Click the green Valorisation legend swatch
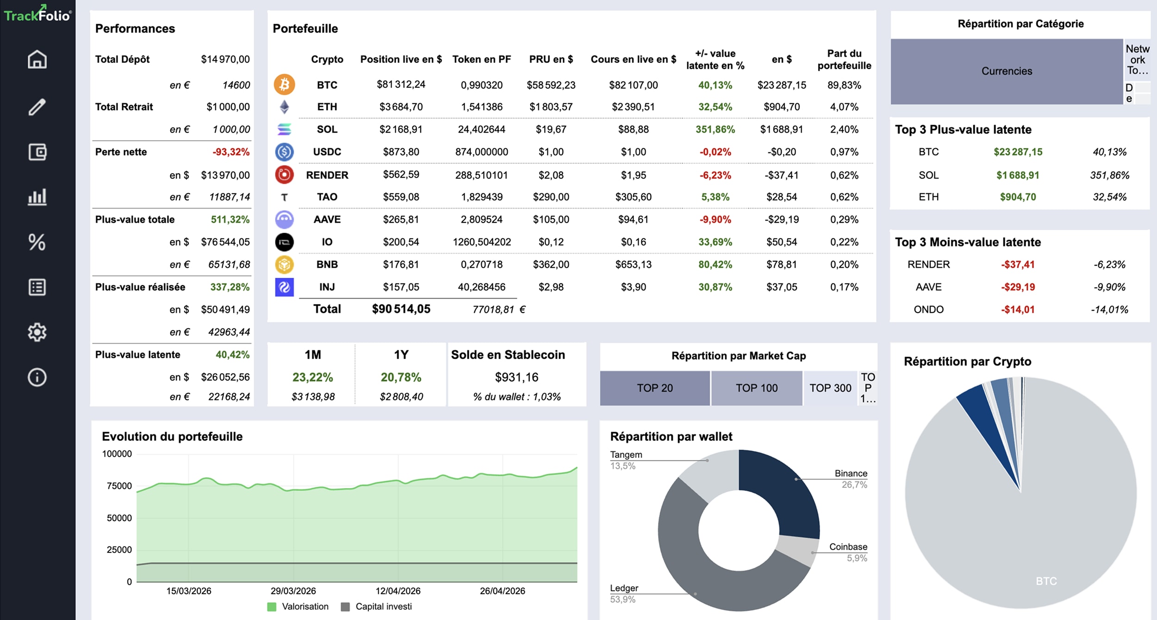Viewport: 1157px width, 620px height. 272,607
